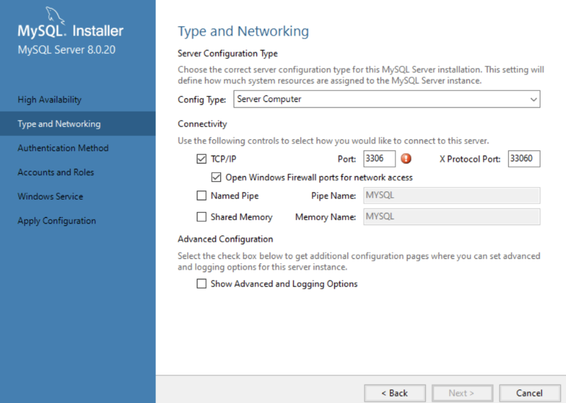Click the red port error warning icon
The width and height of the screenshot is (566, 403).
point(406,159)
